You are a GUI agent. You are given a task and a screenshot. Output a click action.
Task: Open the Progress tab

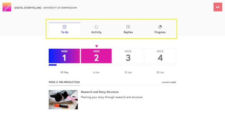tap(160, 29)
